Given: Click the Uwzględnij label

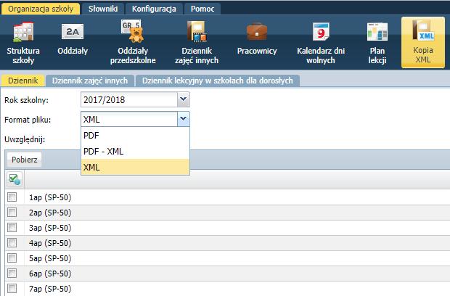Looking at the screenshot, I should [25, 140].
